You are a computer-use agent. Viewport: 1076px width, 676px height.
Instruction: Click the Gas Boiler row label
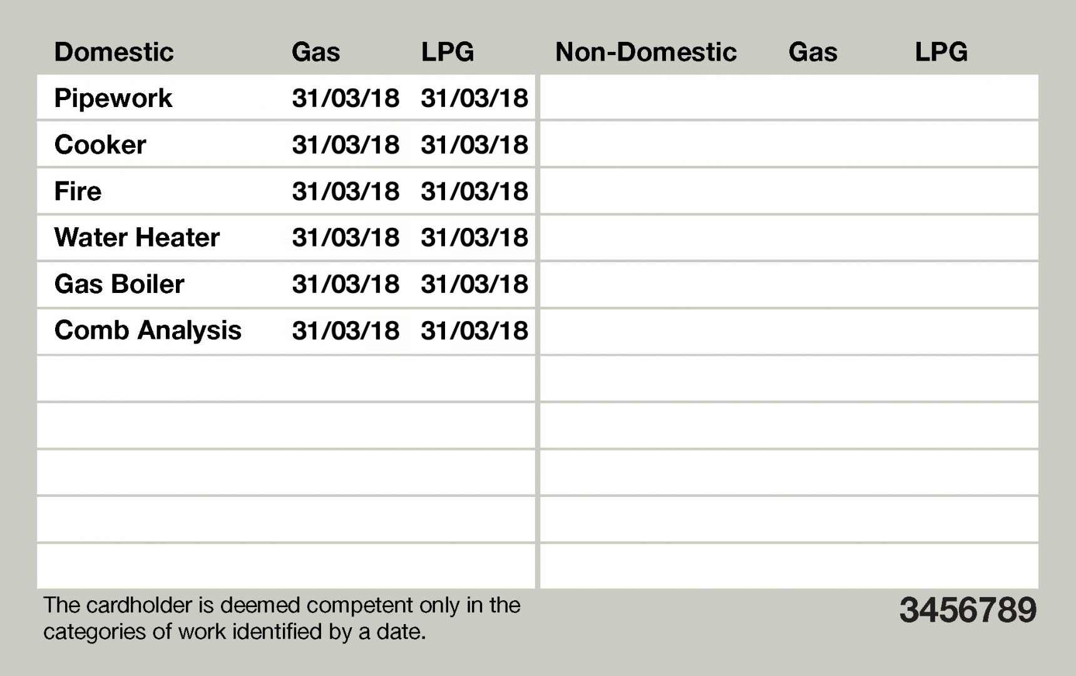(x=120, y=284)
